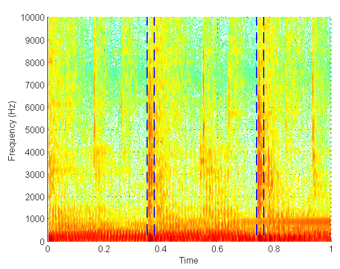Click the 9000 frequency tick label
This screenshot has width=340, height=269.
(35, 40)
